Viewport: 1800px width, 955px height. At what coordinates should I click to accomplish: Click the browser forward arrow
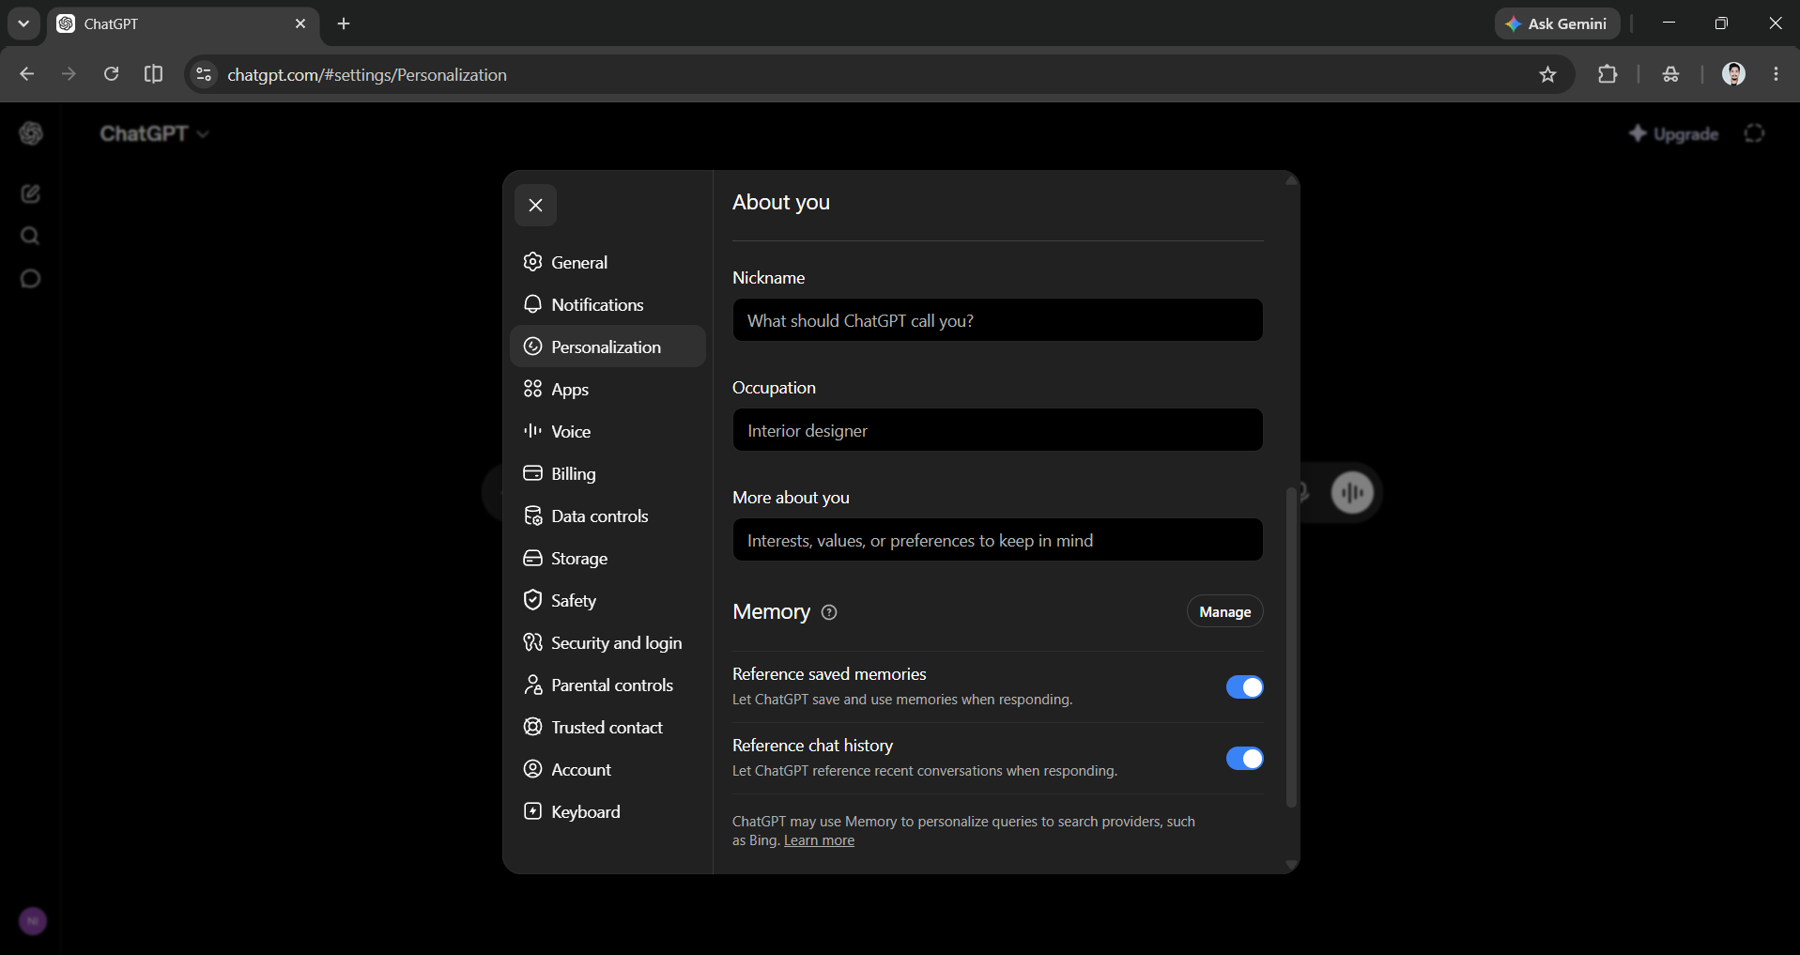[69, 74]
